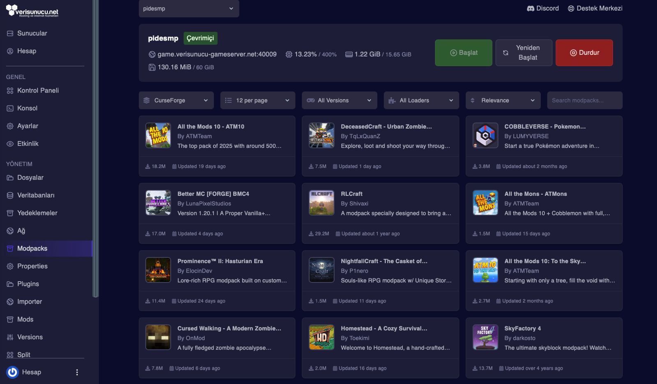Go to Kontrol Paneli
The height and width of the screenshot is (384, 657).
pos(38,90)
